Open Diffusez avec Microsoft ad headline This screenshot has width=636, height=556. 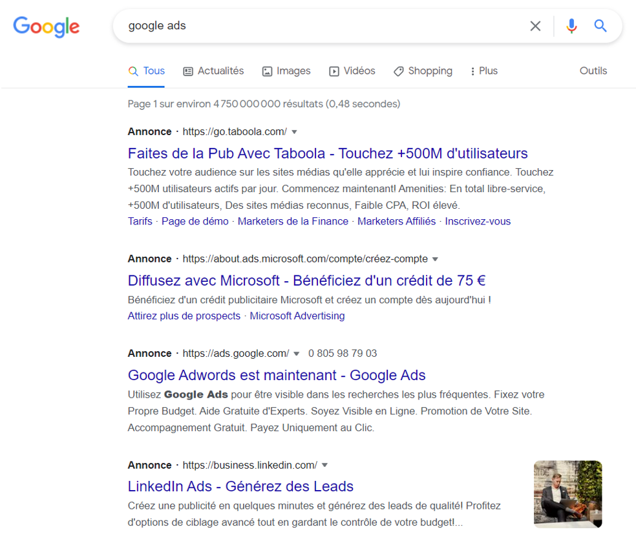tap(306, 281)
